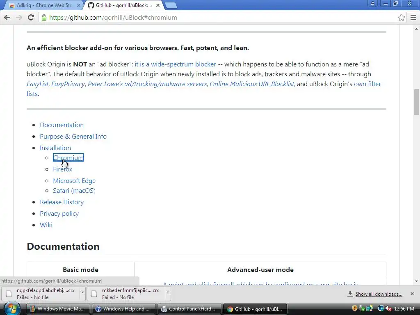Click the network connection tray icon
420x315 pixels.
(x=381, y=309)
